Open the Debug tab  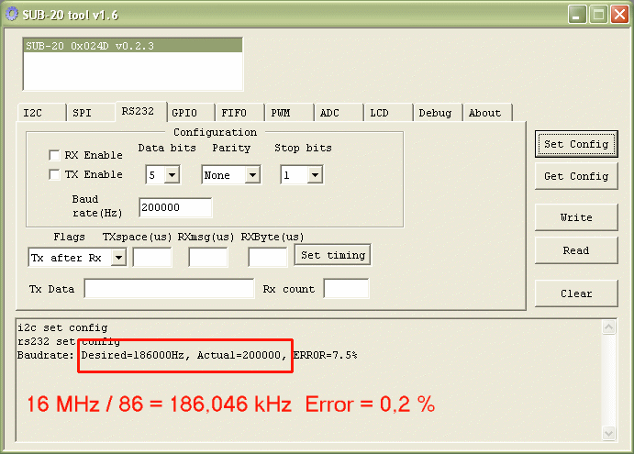pos(438,113)
